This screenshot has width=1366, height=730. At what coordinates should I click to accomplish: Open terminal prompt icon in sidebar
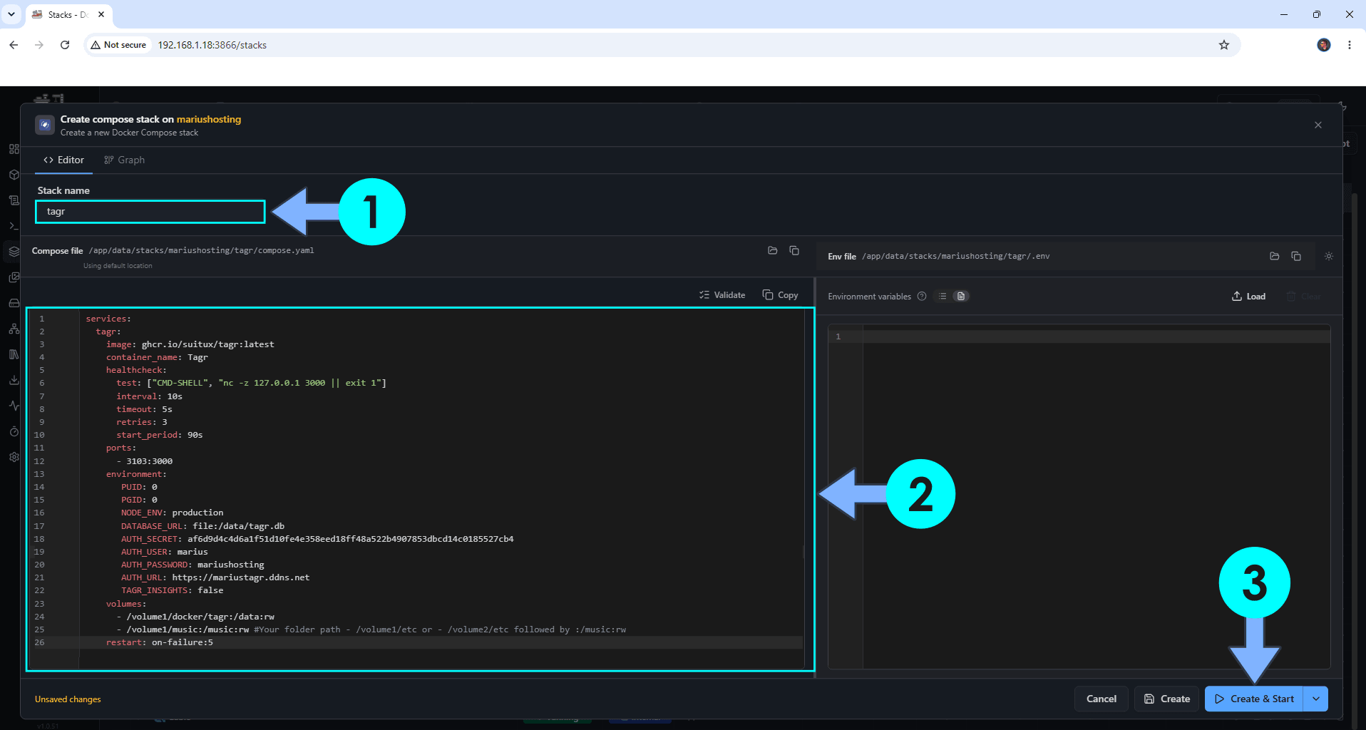(14, 226)
